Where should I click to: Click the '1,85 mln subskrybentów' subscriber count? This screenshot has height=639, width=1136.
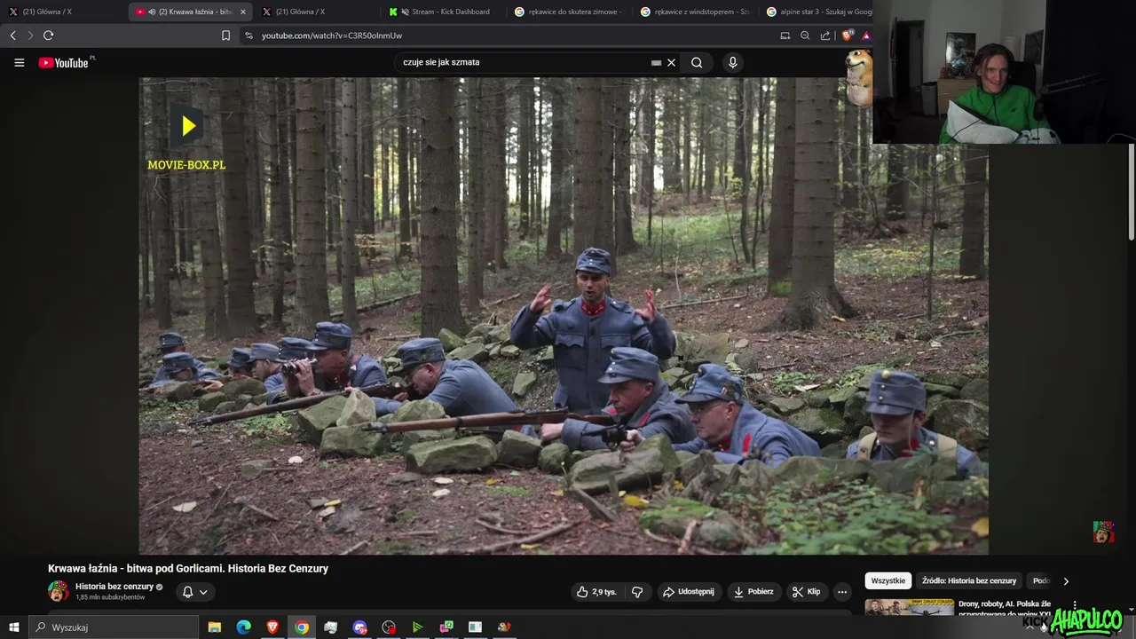110,598
